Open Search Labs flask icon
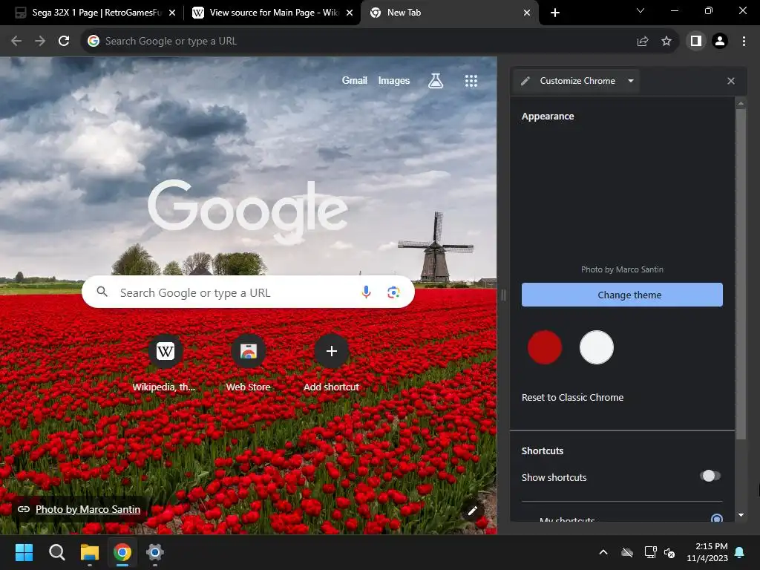This screenshot has height=570, width=760. tap(435, 80)
